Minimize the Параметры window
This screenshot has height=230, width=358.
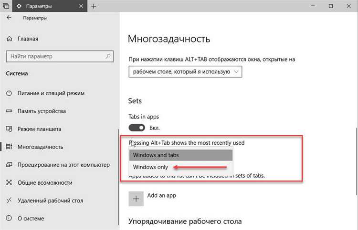313,6
